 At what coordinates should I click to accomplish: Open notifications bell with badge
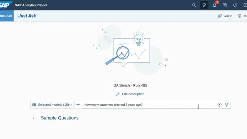tap(215, 5)
